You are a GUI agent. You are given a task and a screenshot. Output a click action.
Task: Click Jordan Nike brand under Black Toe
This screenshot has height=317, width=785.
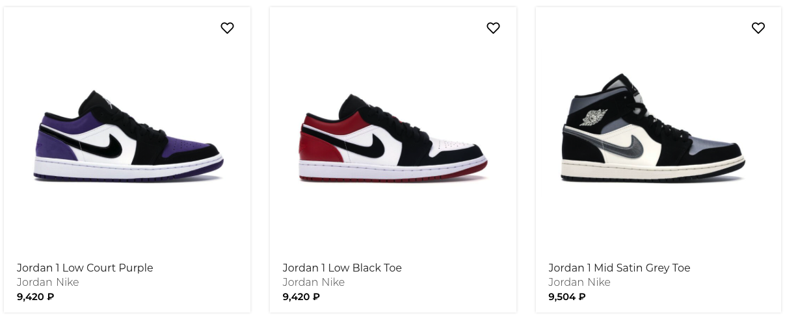pyautogui.click(x=313, y=282)
